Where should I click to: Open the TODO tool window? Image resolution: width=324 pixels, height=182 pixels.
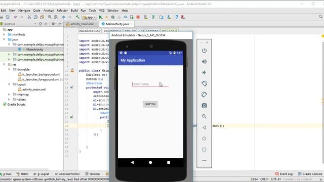pos(22,174)
